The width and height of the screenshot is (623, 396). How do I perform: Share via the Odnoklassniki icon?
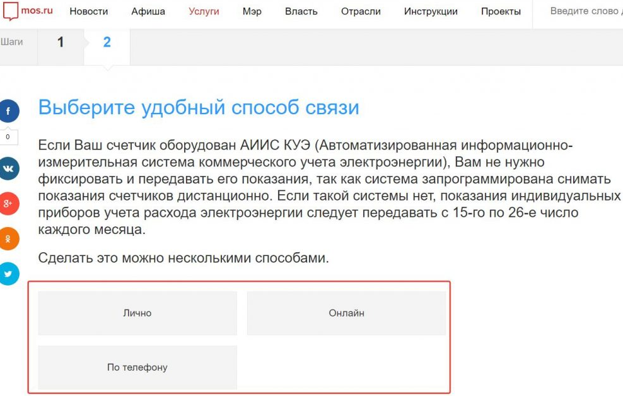[9, 239]
